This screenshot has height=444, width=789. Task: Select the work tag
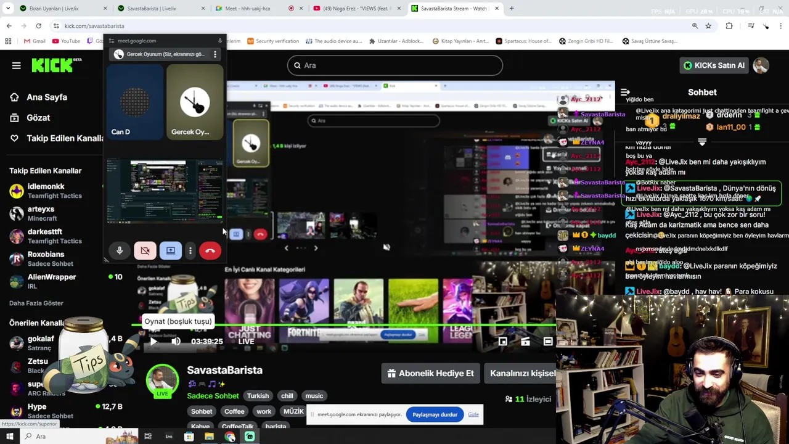click(264, 411)
